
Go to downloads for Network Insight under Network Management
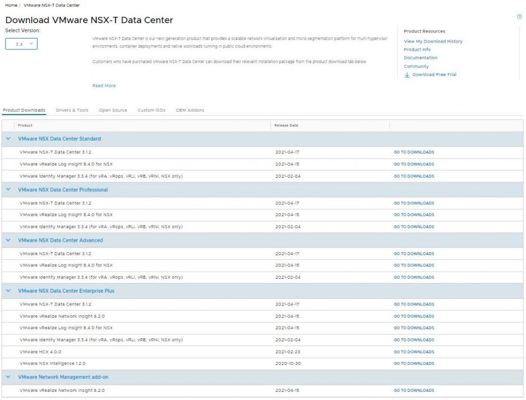click(x=414, y=390)
